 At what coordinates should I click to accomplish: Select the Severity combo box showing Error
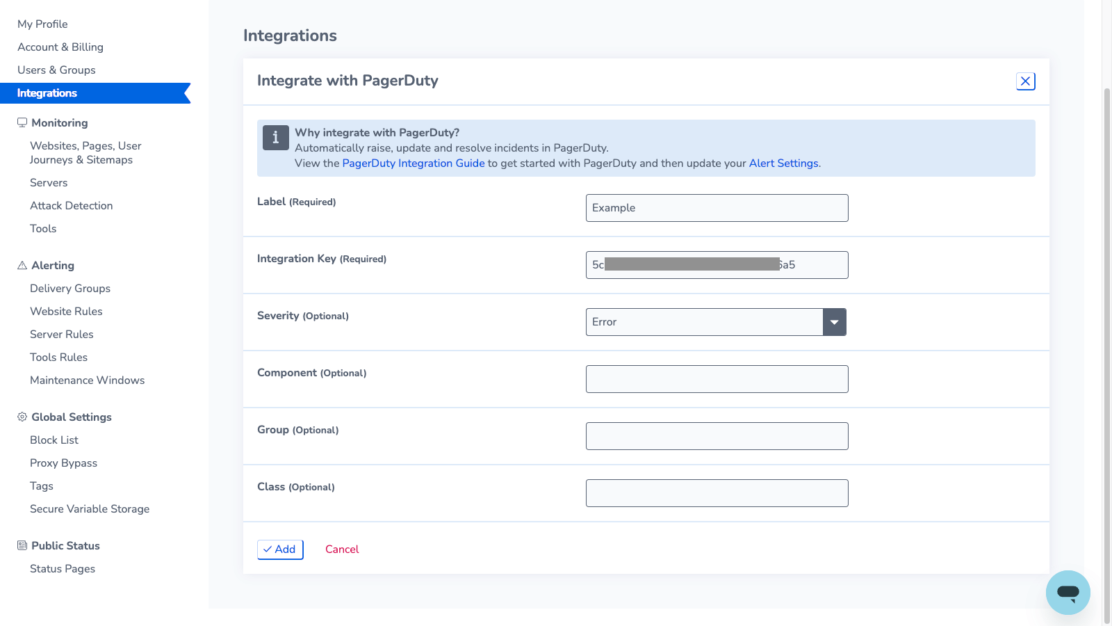click(716, 322)
